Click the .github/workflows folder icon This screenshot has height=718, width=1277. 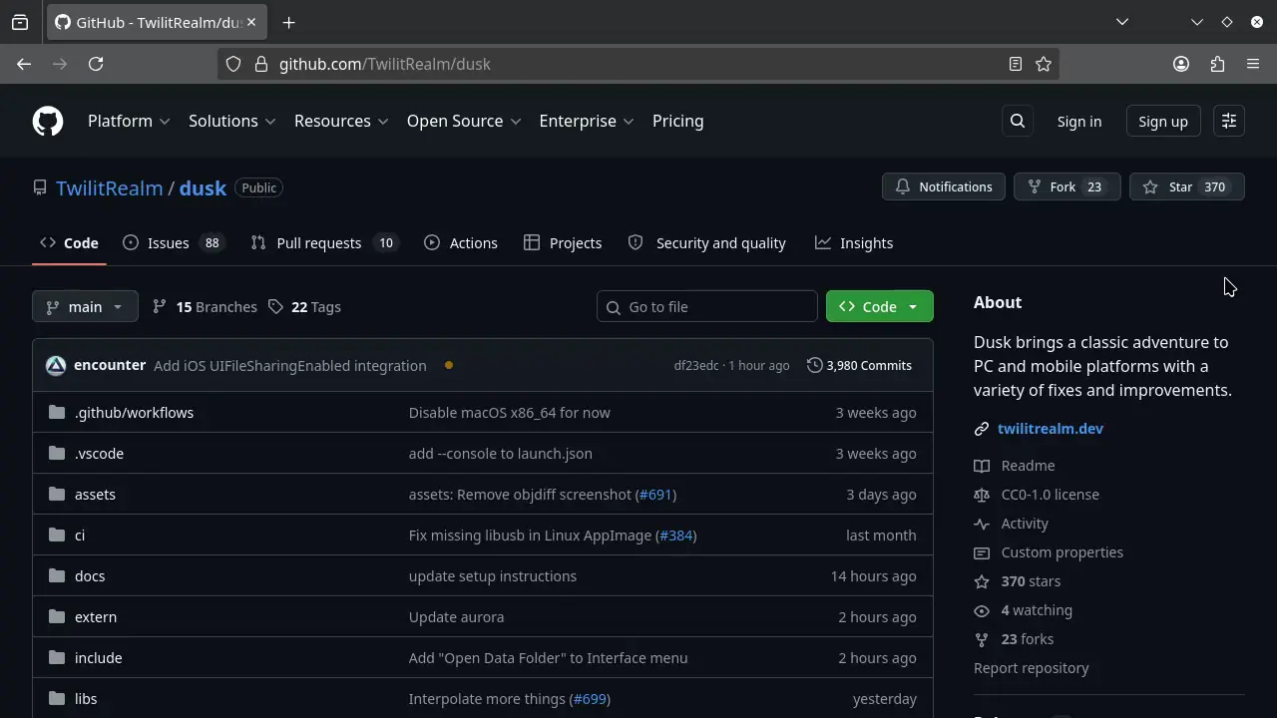[57, 412]
